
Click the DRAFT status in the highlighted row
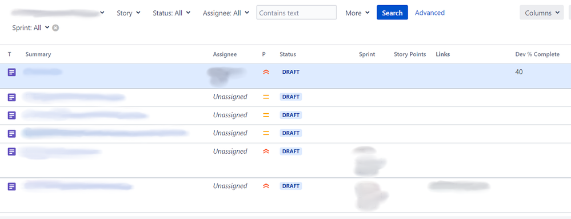point(291,72)
